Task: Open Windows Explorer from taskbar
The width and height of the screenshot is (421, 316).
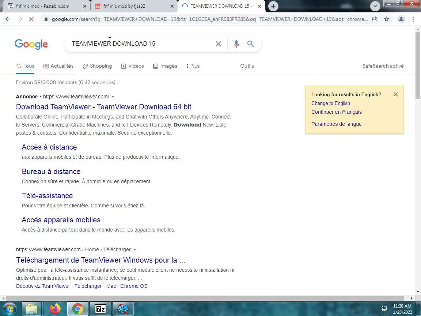Action: click(x=31, y=309)
